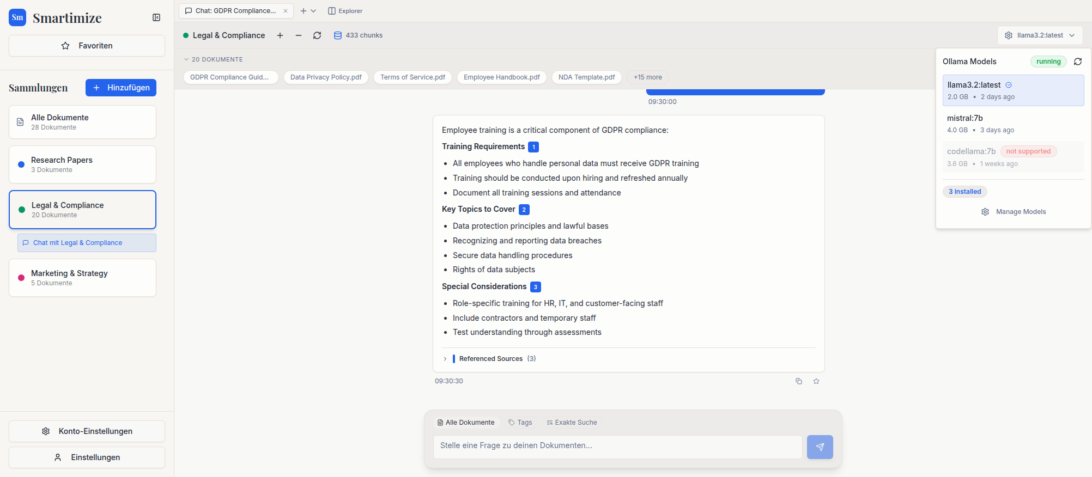Star the chat response as favorite
This screenshot has width=1092, height=477.
(x=816, y=381)
